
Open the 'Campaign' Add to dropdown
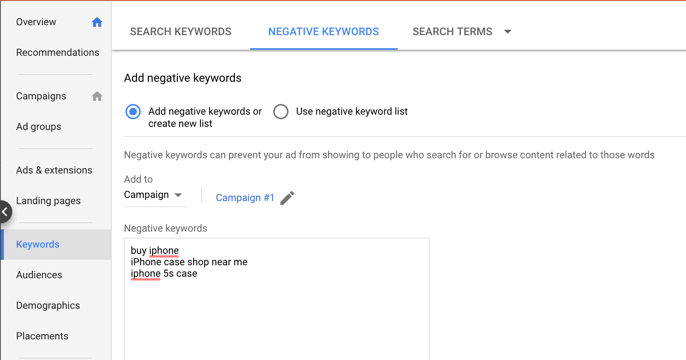[153, 195]
